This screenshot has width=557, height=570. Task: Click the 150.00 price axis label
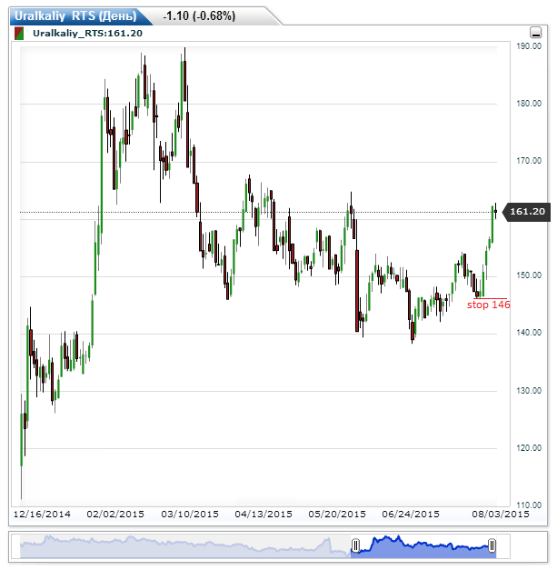coord(529,275)
